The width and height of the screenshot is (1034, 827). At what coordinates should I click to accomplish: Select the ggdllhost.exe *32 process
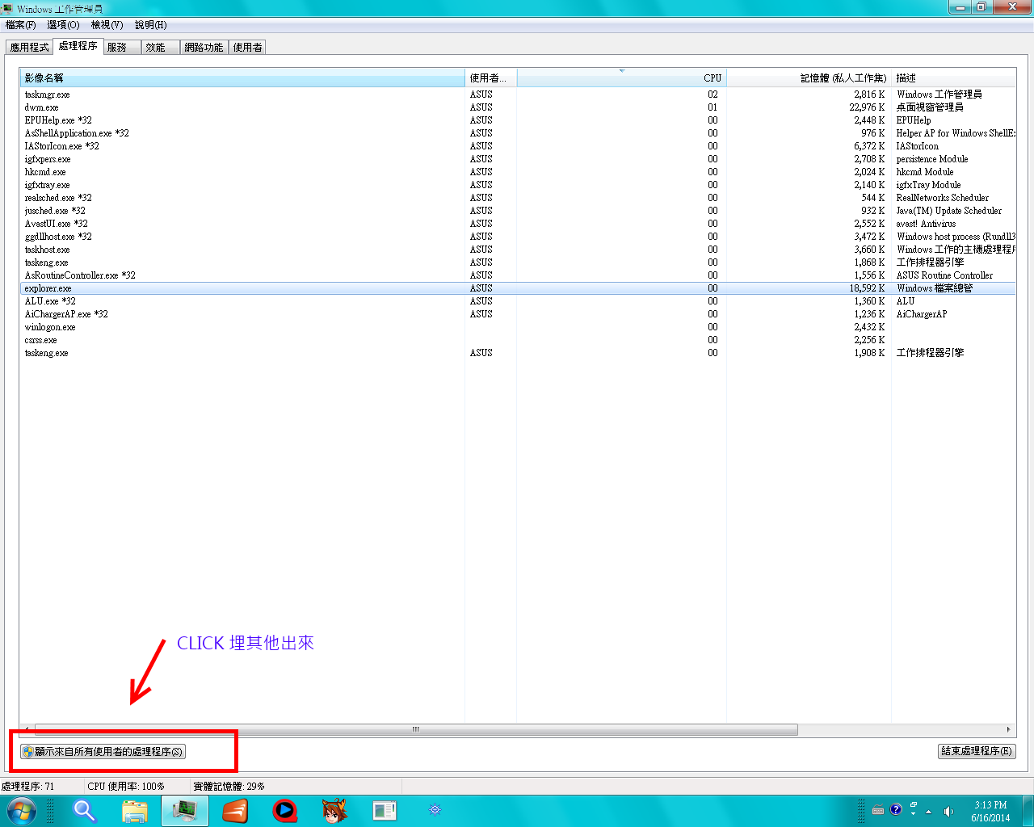[x=518, y=237]
